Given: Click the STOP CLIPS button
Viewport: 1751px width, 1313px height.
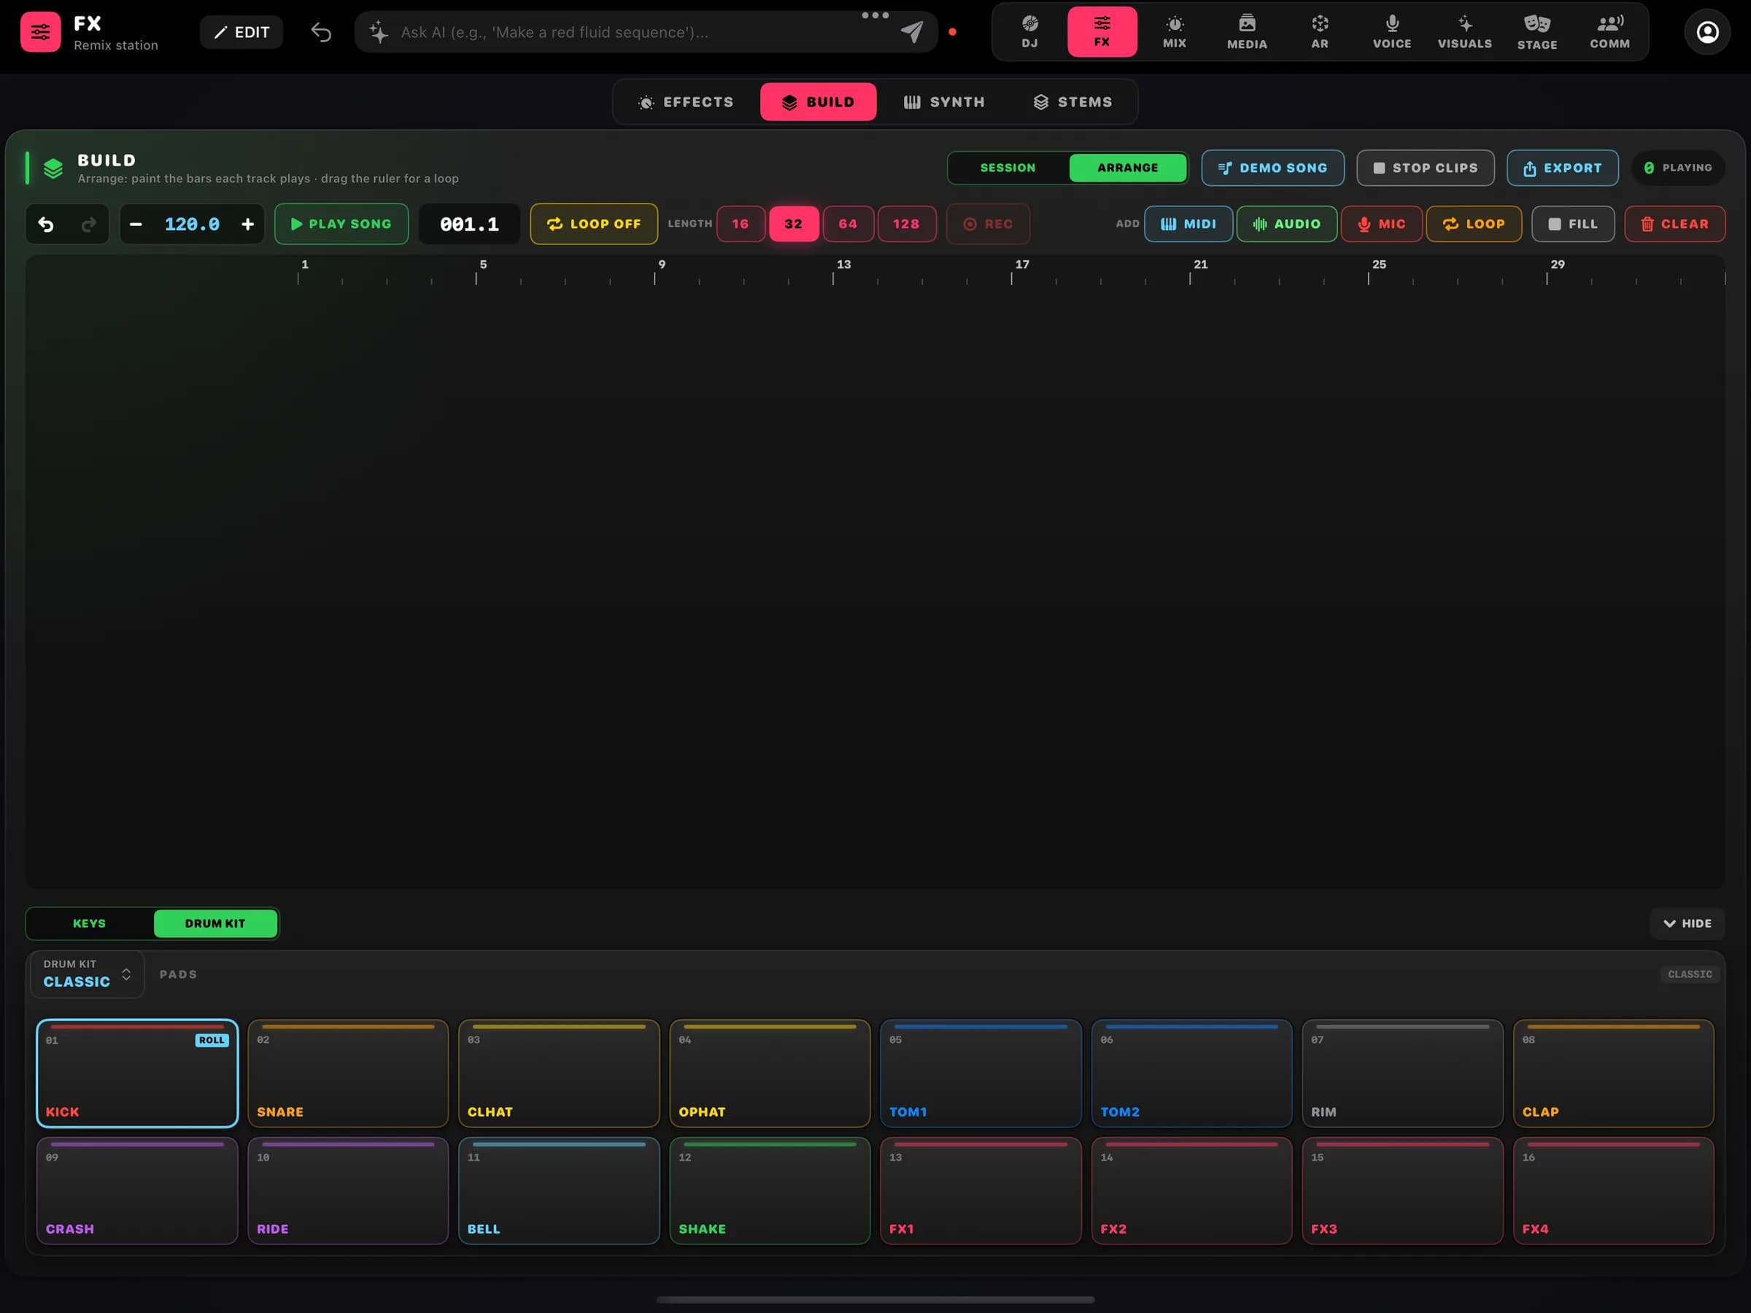Looking at the screenshot, I should [x=1425, y=168].
